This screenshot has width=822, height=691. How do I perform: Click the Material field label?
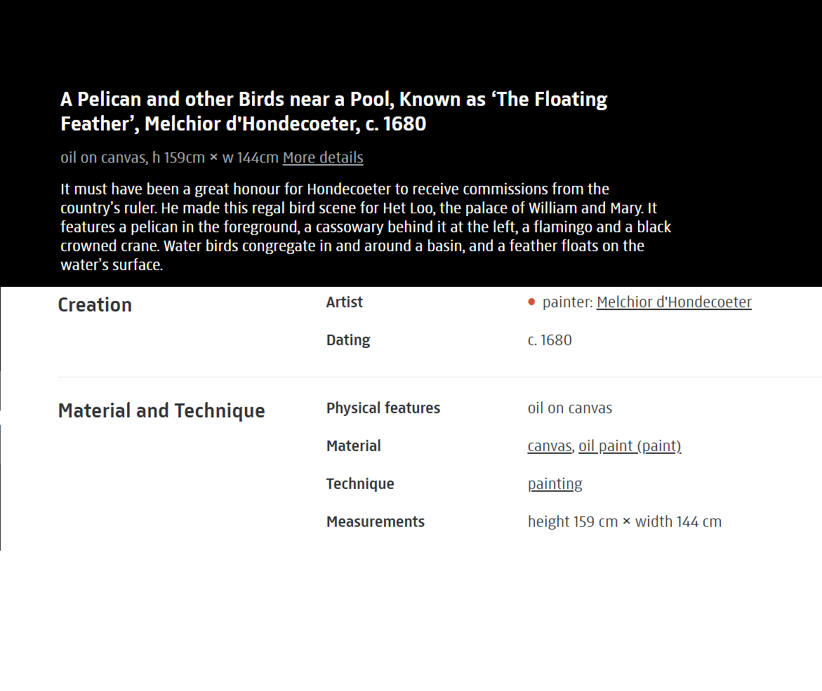point(353,446)
